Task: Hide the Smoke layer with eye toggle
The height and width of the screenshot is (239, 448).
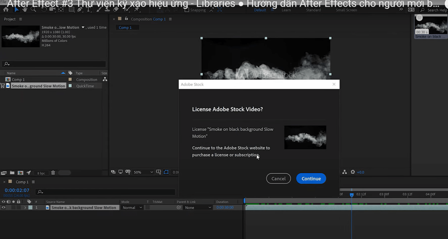Action: tap(3, 208)
